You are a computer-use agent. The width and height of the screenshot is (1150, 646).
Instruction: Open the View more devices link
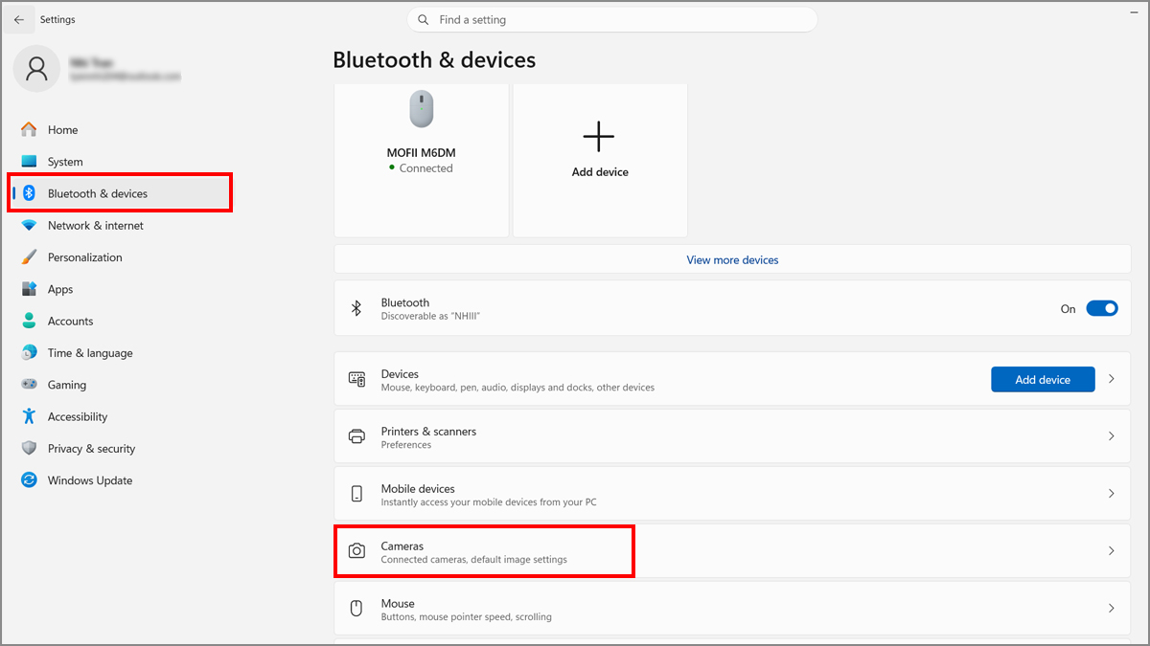(732, 259)
